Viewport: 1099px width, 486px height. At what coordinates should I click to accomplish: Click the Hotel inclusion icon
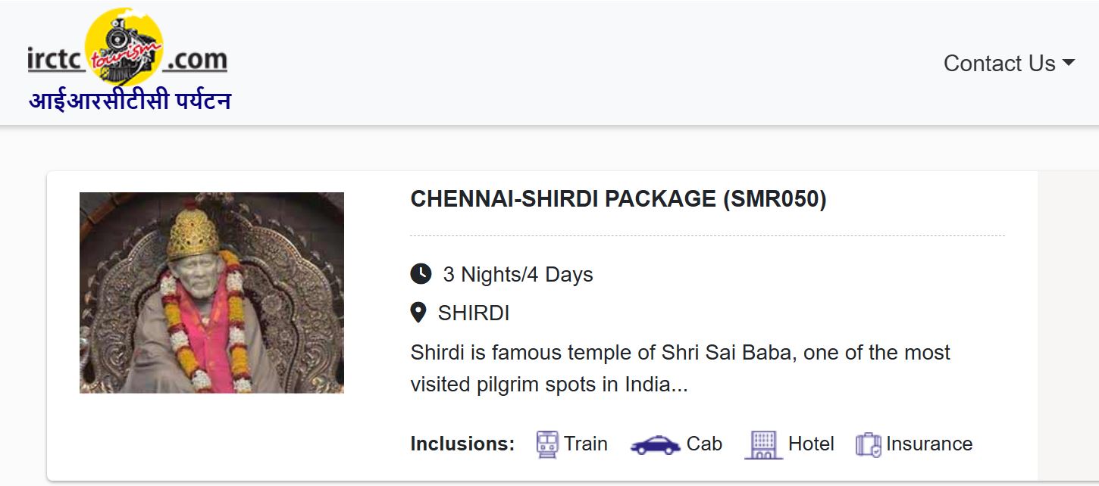763,444
